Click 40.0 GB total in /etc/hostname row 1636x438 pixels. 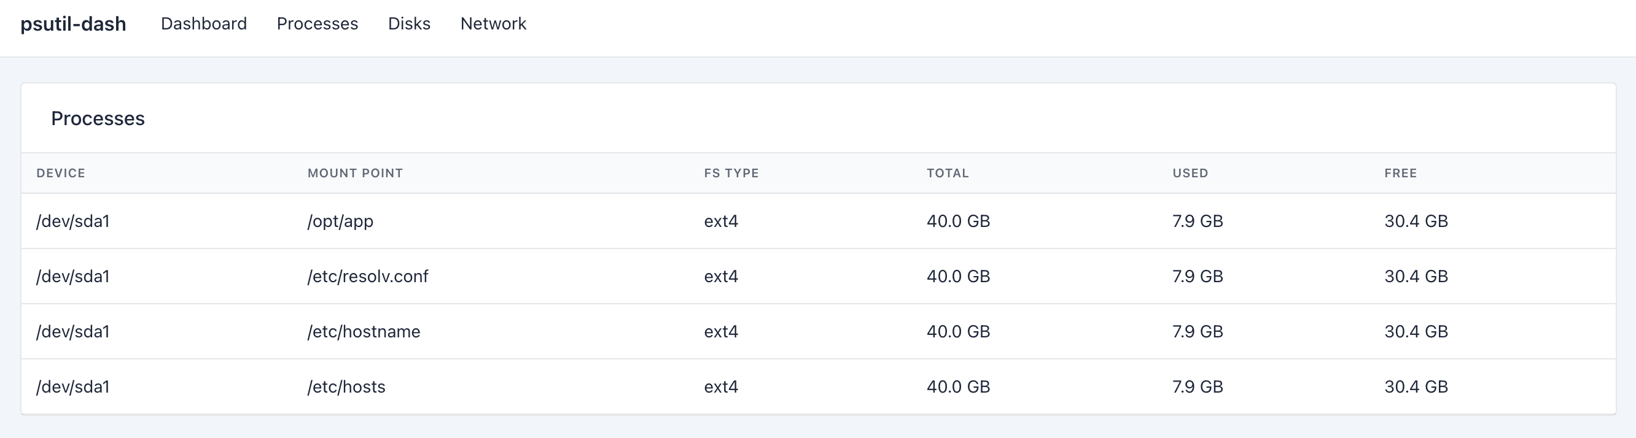pyautogui.click(x=958, y=332)
